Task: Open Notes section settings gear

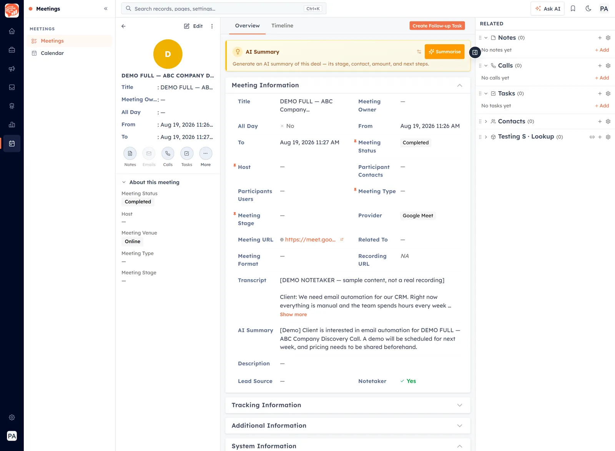Action: pos(608,38)
